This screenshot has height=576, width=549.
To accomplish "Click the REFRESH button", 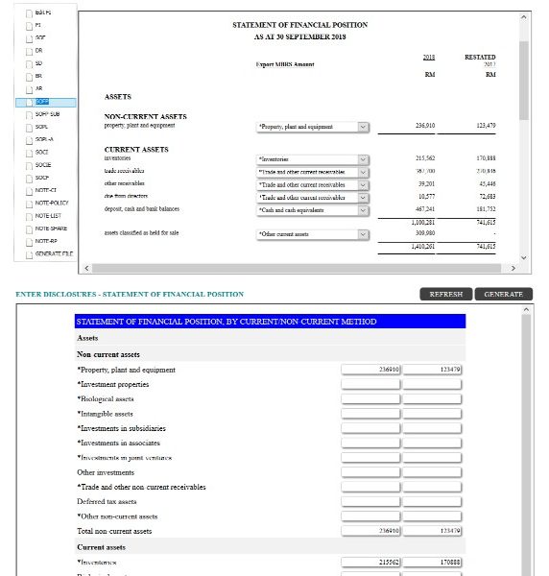I will 445,294.
